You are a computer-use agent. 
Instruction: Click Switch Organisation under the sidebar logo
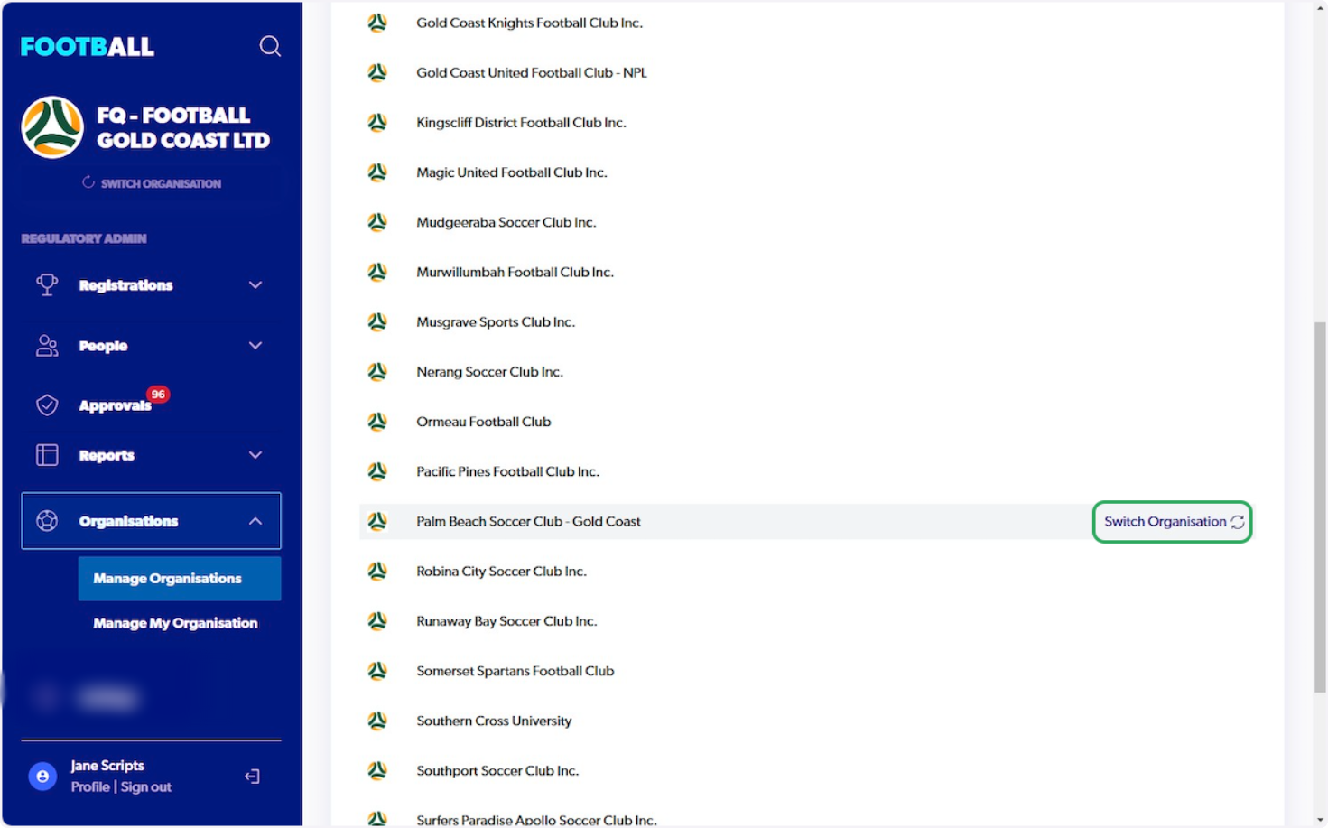pyautogui.click(x=151, y=183)
